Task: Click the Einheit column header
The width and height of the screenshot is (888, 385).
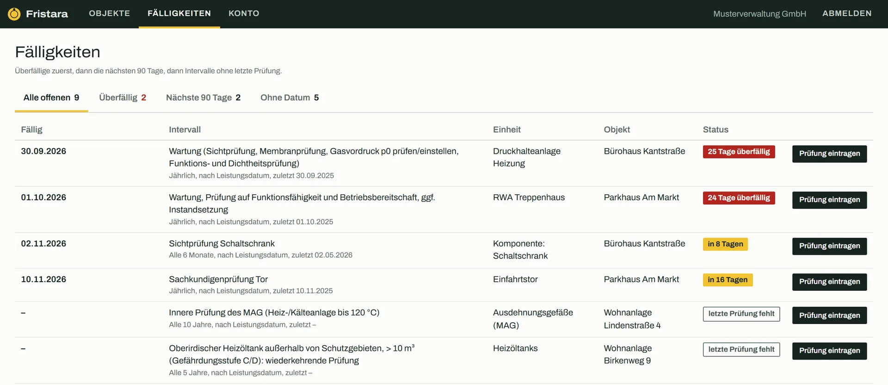Action: click(x=506, y=130)
